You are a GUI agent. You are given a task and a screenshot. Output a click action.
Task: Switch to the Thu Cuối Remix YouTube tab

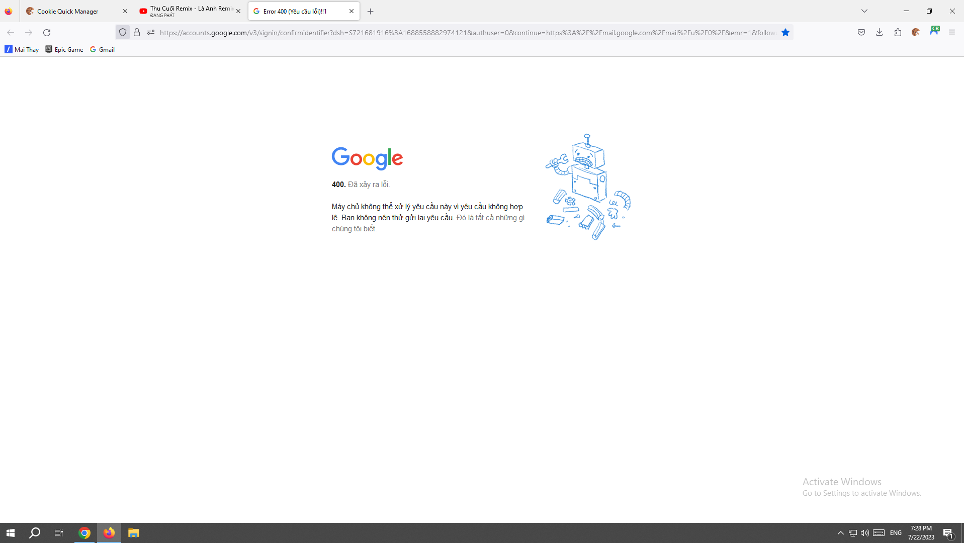tap(190, 11)
